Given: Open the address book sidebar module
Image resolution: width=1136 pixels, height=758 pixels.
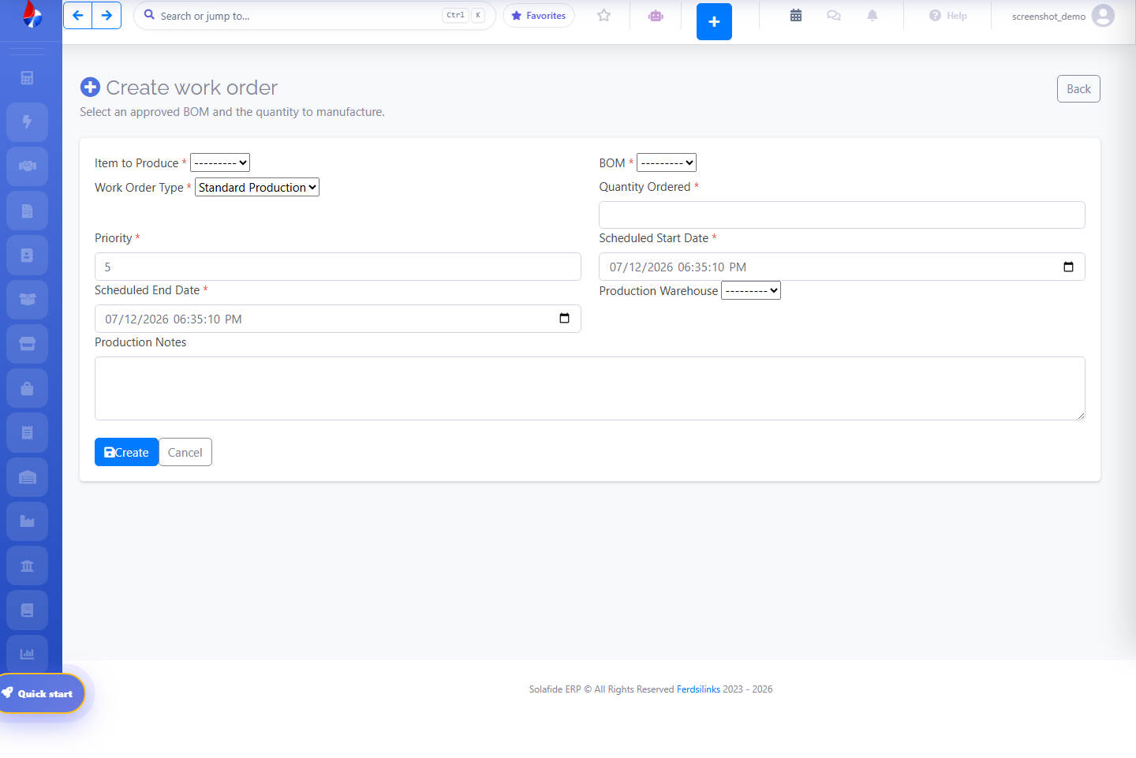Looking at the screenshot, I should (27, 255).
